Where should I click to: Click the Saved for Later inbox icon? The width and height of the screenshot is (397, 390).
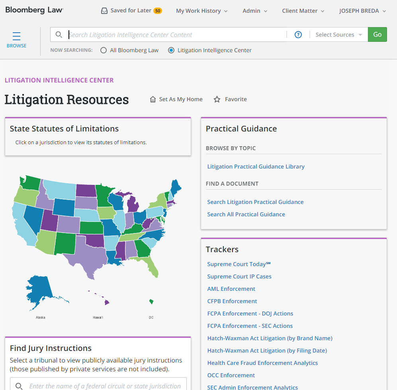(x=104, y=11)
